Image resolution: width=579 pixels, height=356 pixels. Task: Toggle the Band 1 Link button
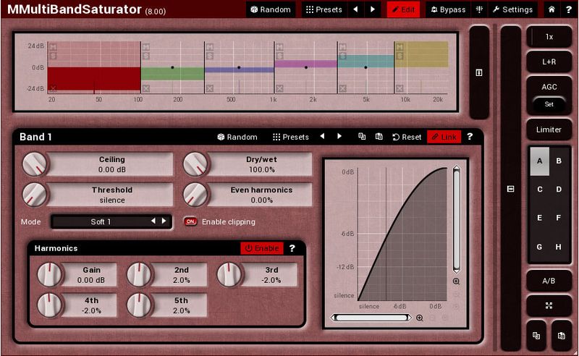click(x=444, y=137)
